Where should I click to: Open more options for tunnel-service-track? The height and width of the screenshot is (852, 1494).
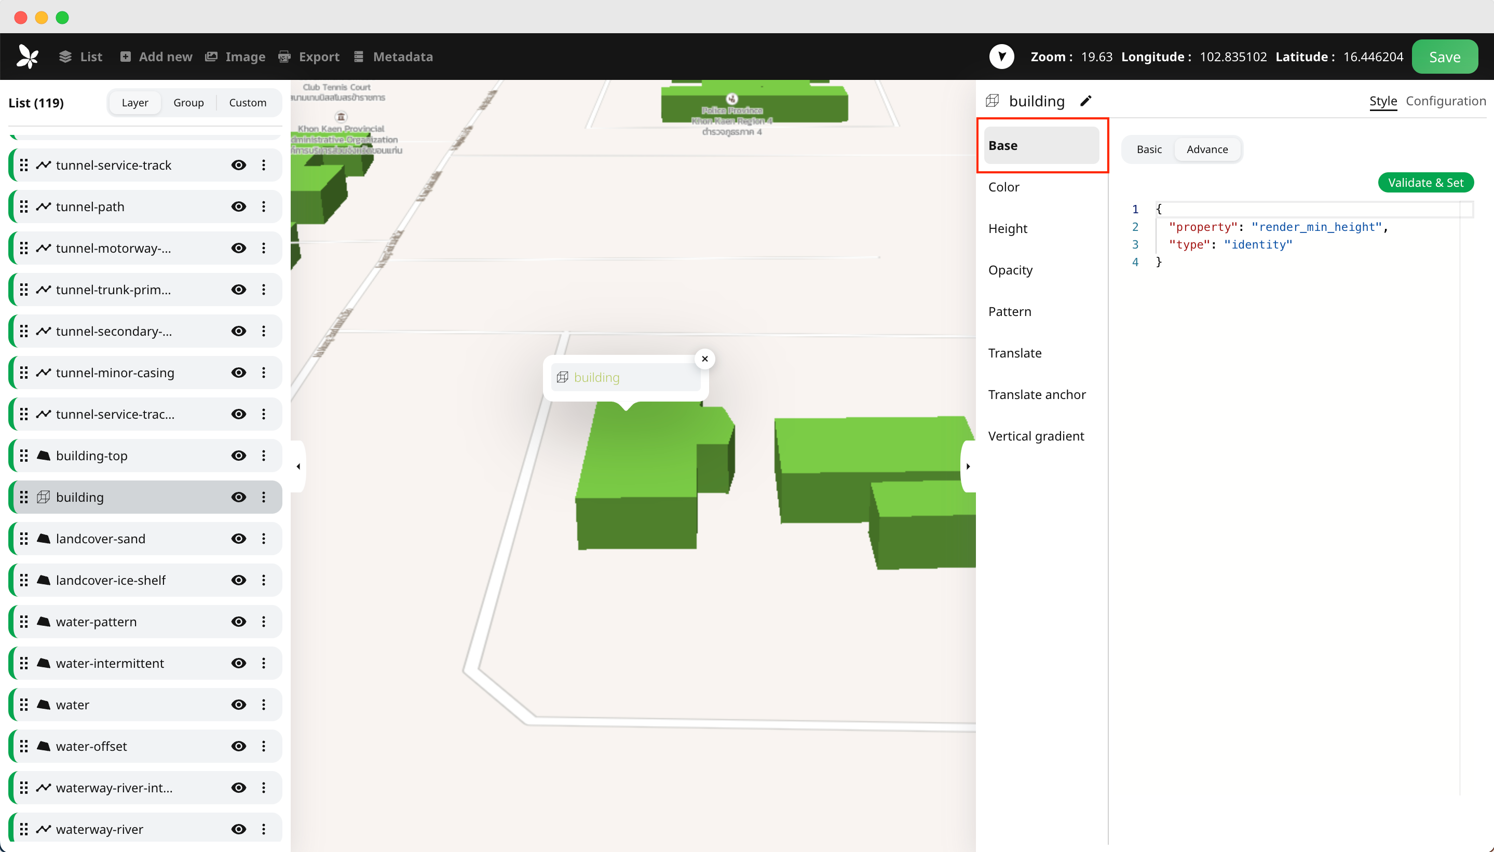click(264, 165)
